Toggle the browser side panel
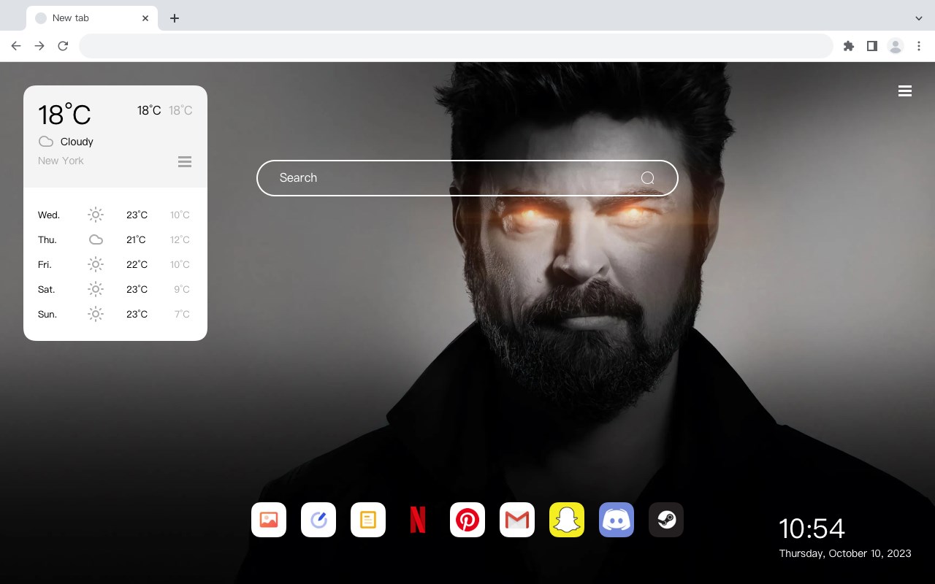This screenshot has height=584, width=935. coord(871,46)
